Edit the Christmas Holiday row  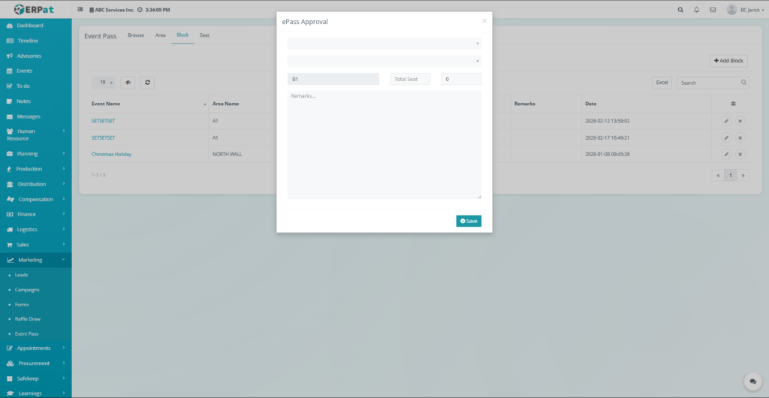pos(726,155)
